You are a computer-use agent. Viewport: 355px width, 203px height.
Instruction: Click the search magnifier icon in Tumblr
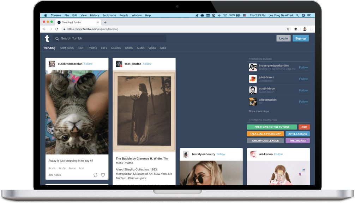coord(57,39)
